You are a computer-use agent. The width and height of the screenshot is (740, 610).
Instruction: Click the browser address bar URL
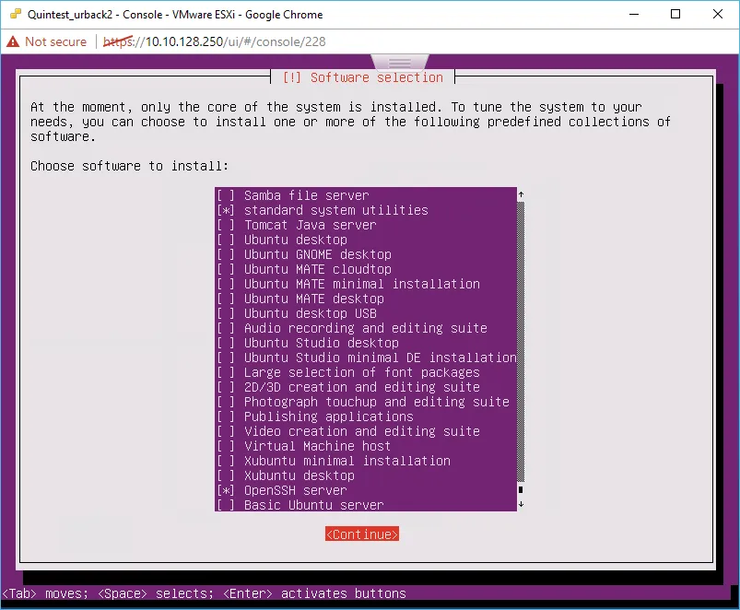[x=215, y=41]
